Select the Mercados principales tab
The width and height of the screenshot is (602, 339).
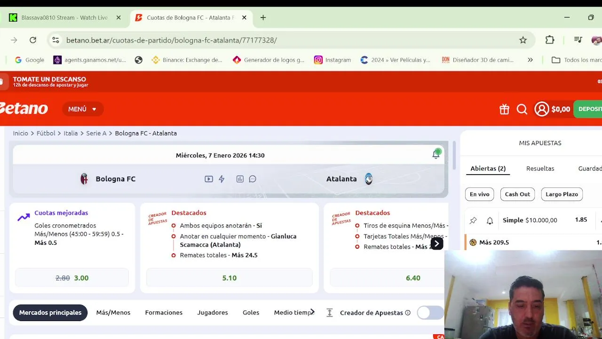[50, 313]
